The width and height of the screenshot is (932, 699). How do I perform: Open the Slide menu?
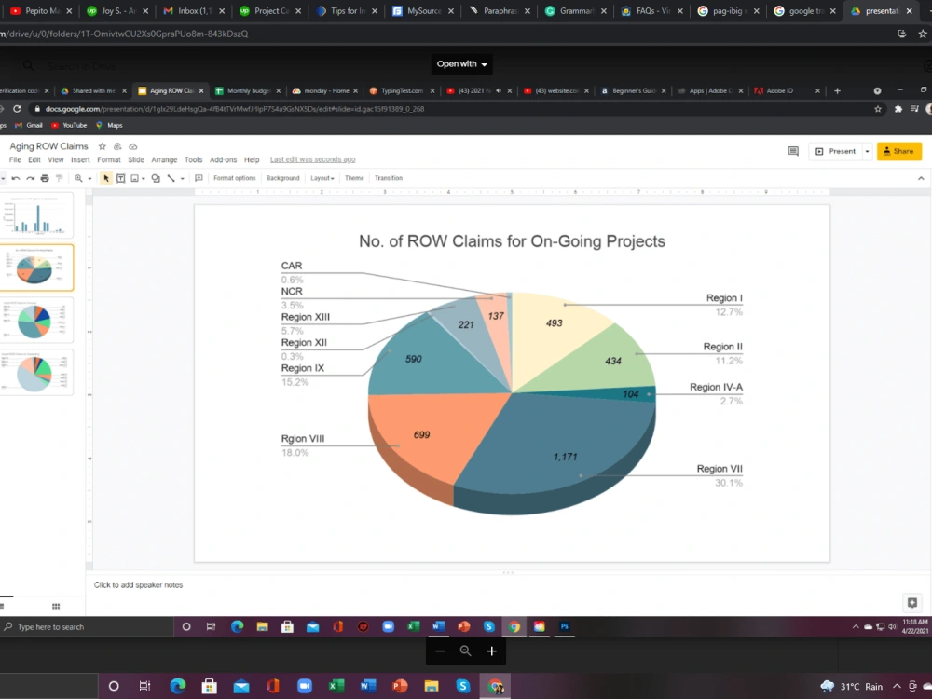click(x=136, y=160)
